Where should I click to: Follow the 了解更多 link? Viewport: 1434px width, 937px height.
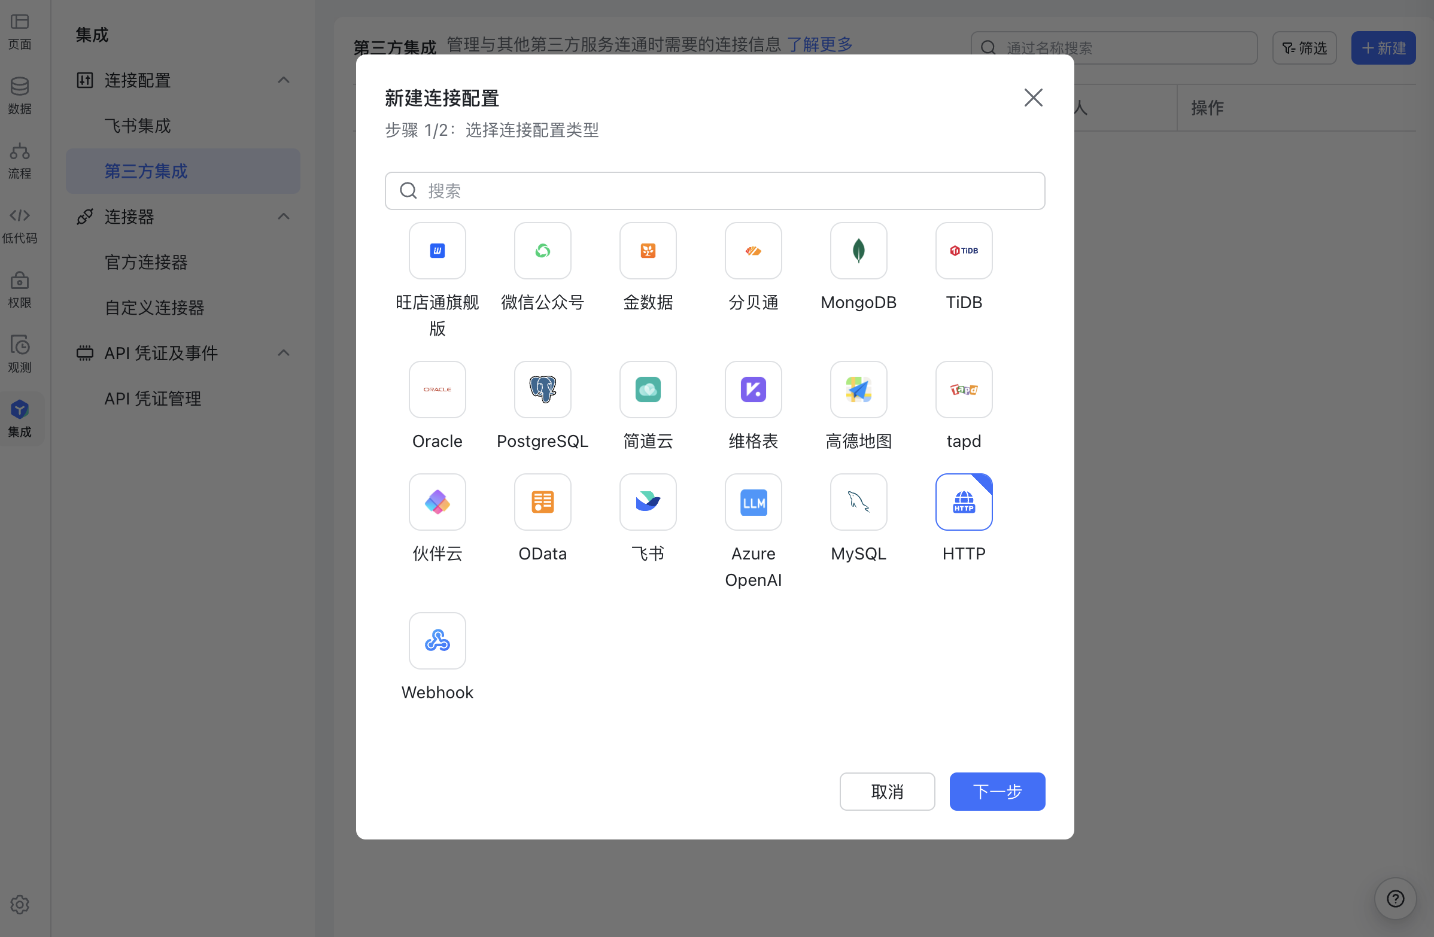click(820, 44)
